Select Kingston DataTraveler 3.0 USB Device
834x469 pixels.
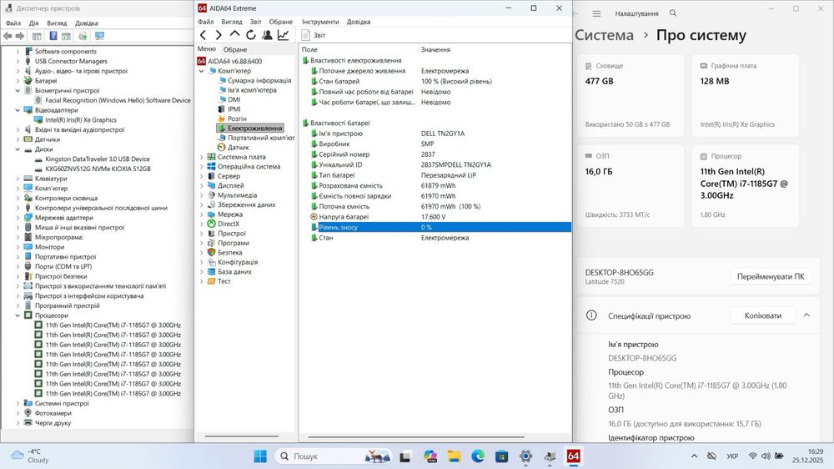pyautogui.click(x=98, y=159)
